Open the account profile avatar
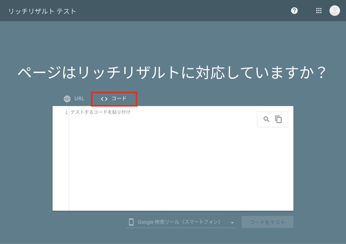Screen dimensions: 346x244 click(x=335, y=11)
